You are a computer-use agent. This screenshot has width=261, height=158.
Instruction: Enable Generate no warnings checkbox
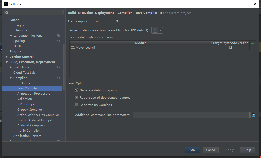pos(76,105)
